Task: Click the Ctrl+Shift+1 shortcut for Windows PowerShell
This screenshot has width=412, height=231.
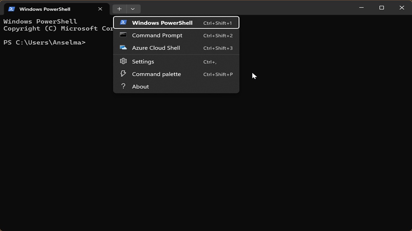Action: point(218,23)
